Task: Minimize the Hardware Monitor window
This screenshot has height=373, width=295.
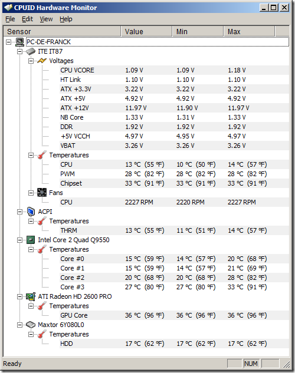Action: pyautogui.click(x=264, y=8)
